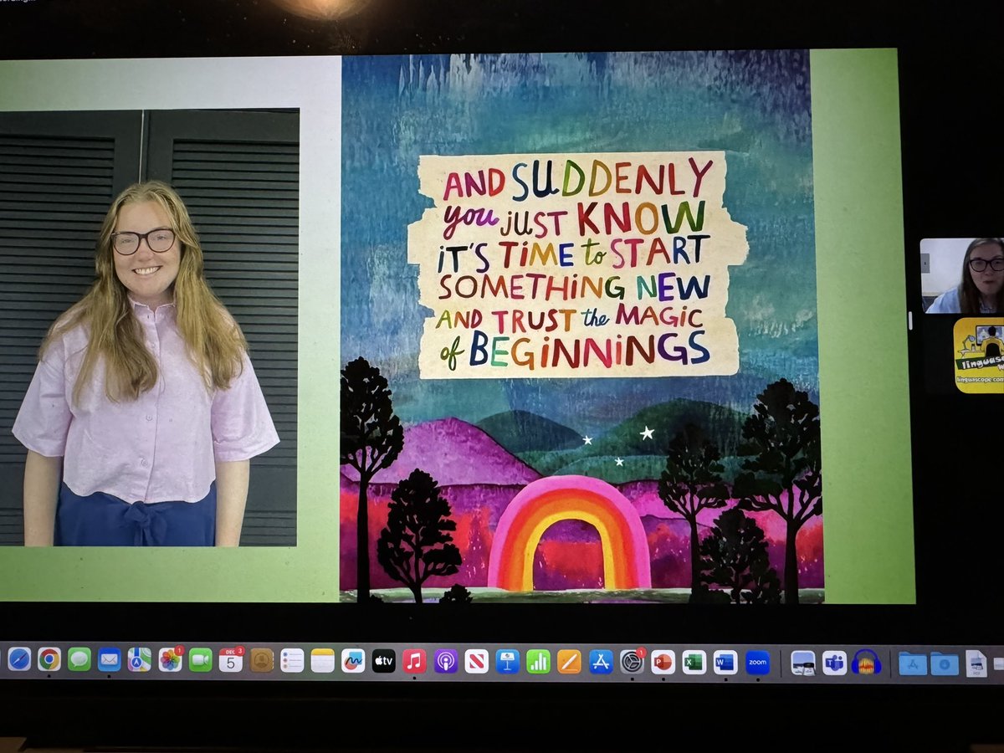Launch Freeform from the Dock
The image size is (1004, 753).
click(353, 660)
